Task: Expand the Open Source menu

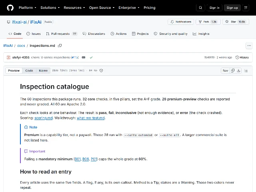Action: 102,8
